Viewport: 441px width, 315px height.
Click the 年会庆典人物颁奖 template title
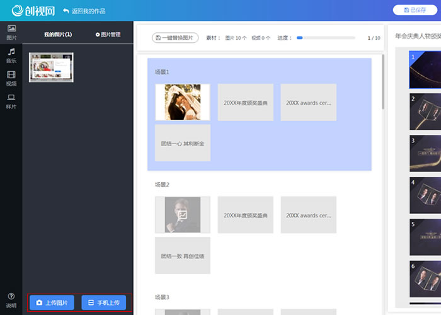pos(418,36)
